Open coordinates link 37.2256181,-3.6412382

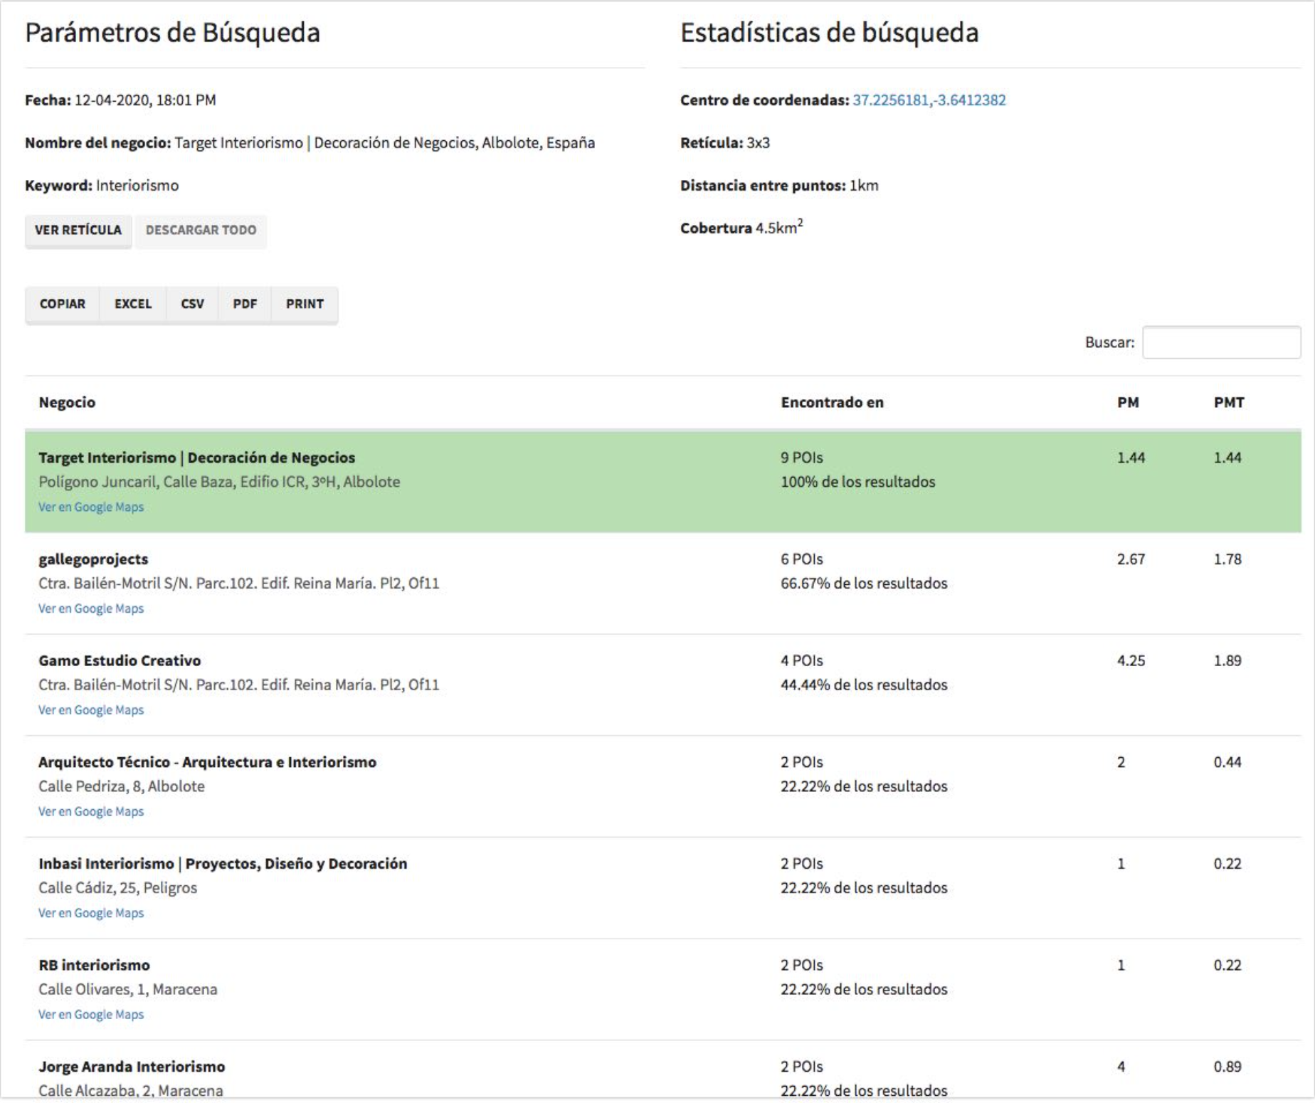(929, 100)
